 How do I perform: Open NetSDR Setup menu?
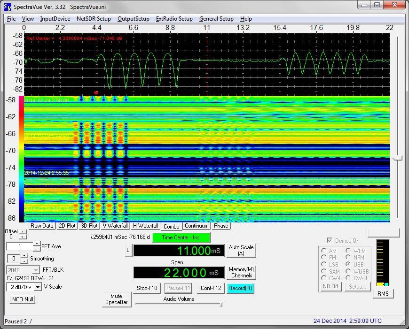[x=94, y=19]
